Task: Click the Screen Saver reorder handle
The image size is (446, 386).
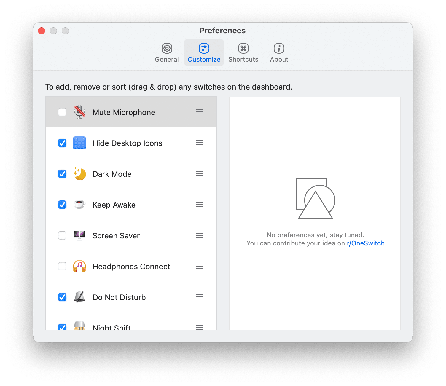Action: point(199,235)
